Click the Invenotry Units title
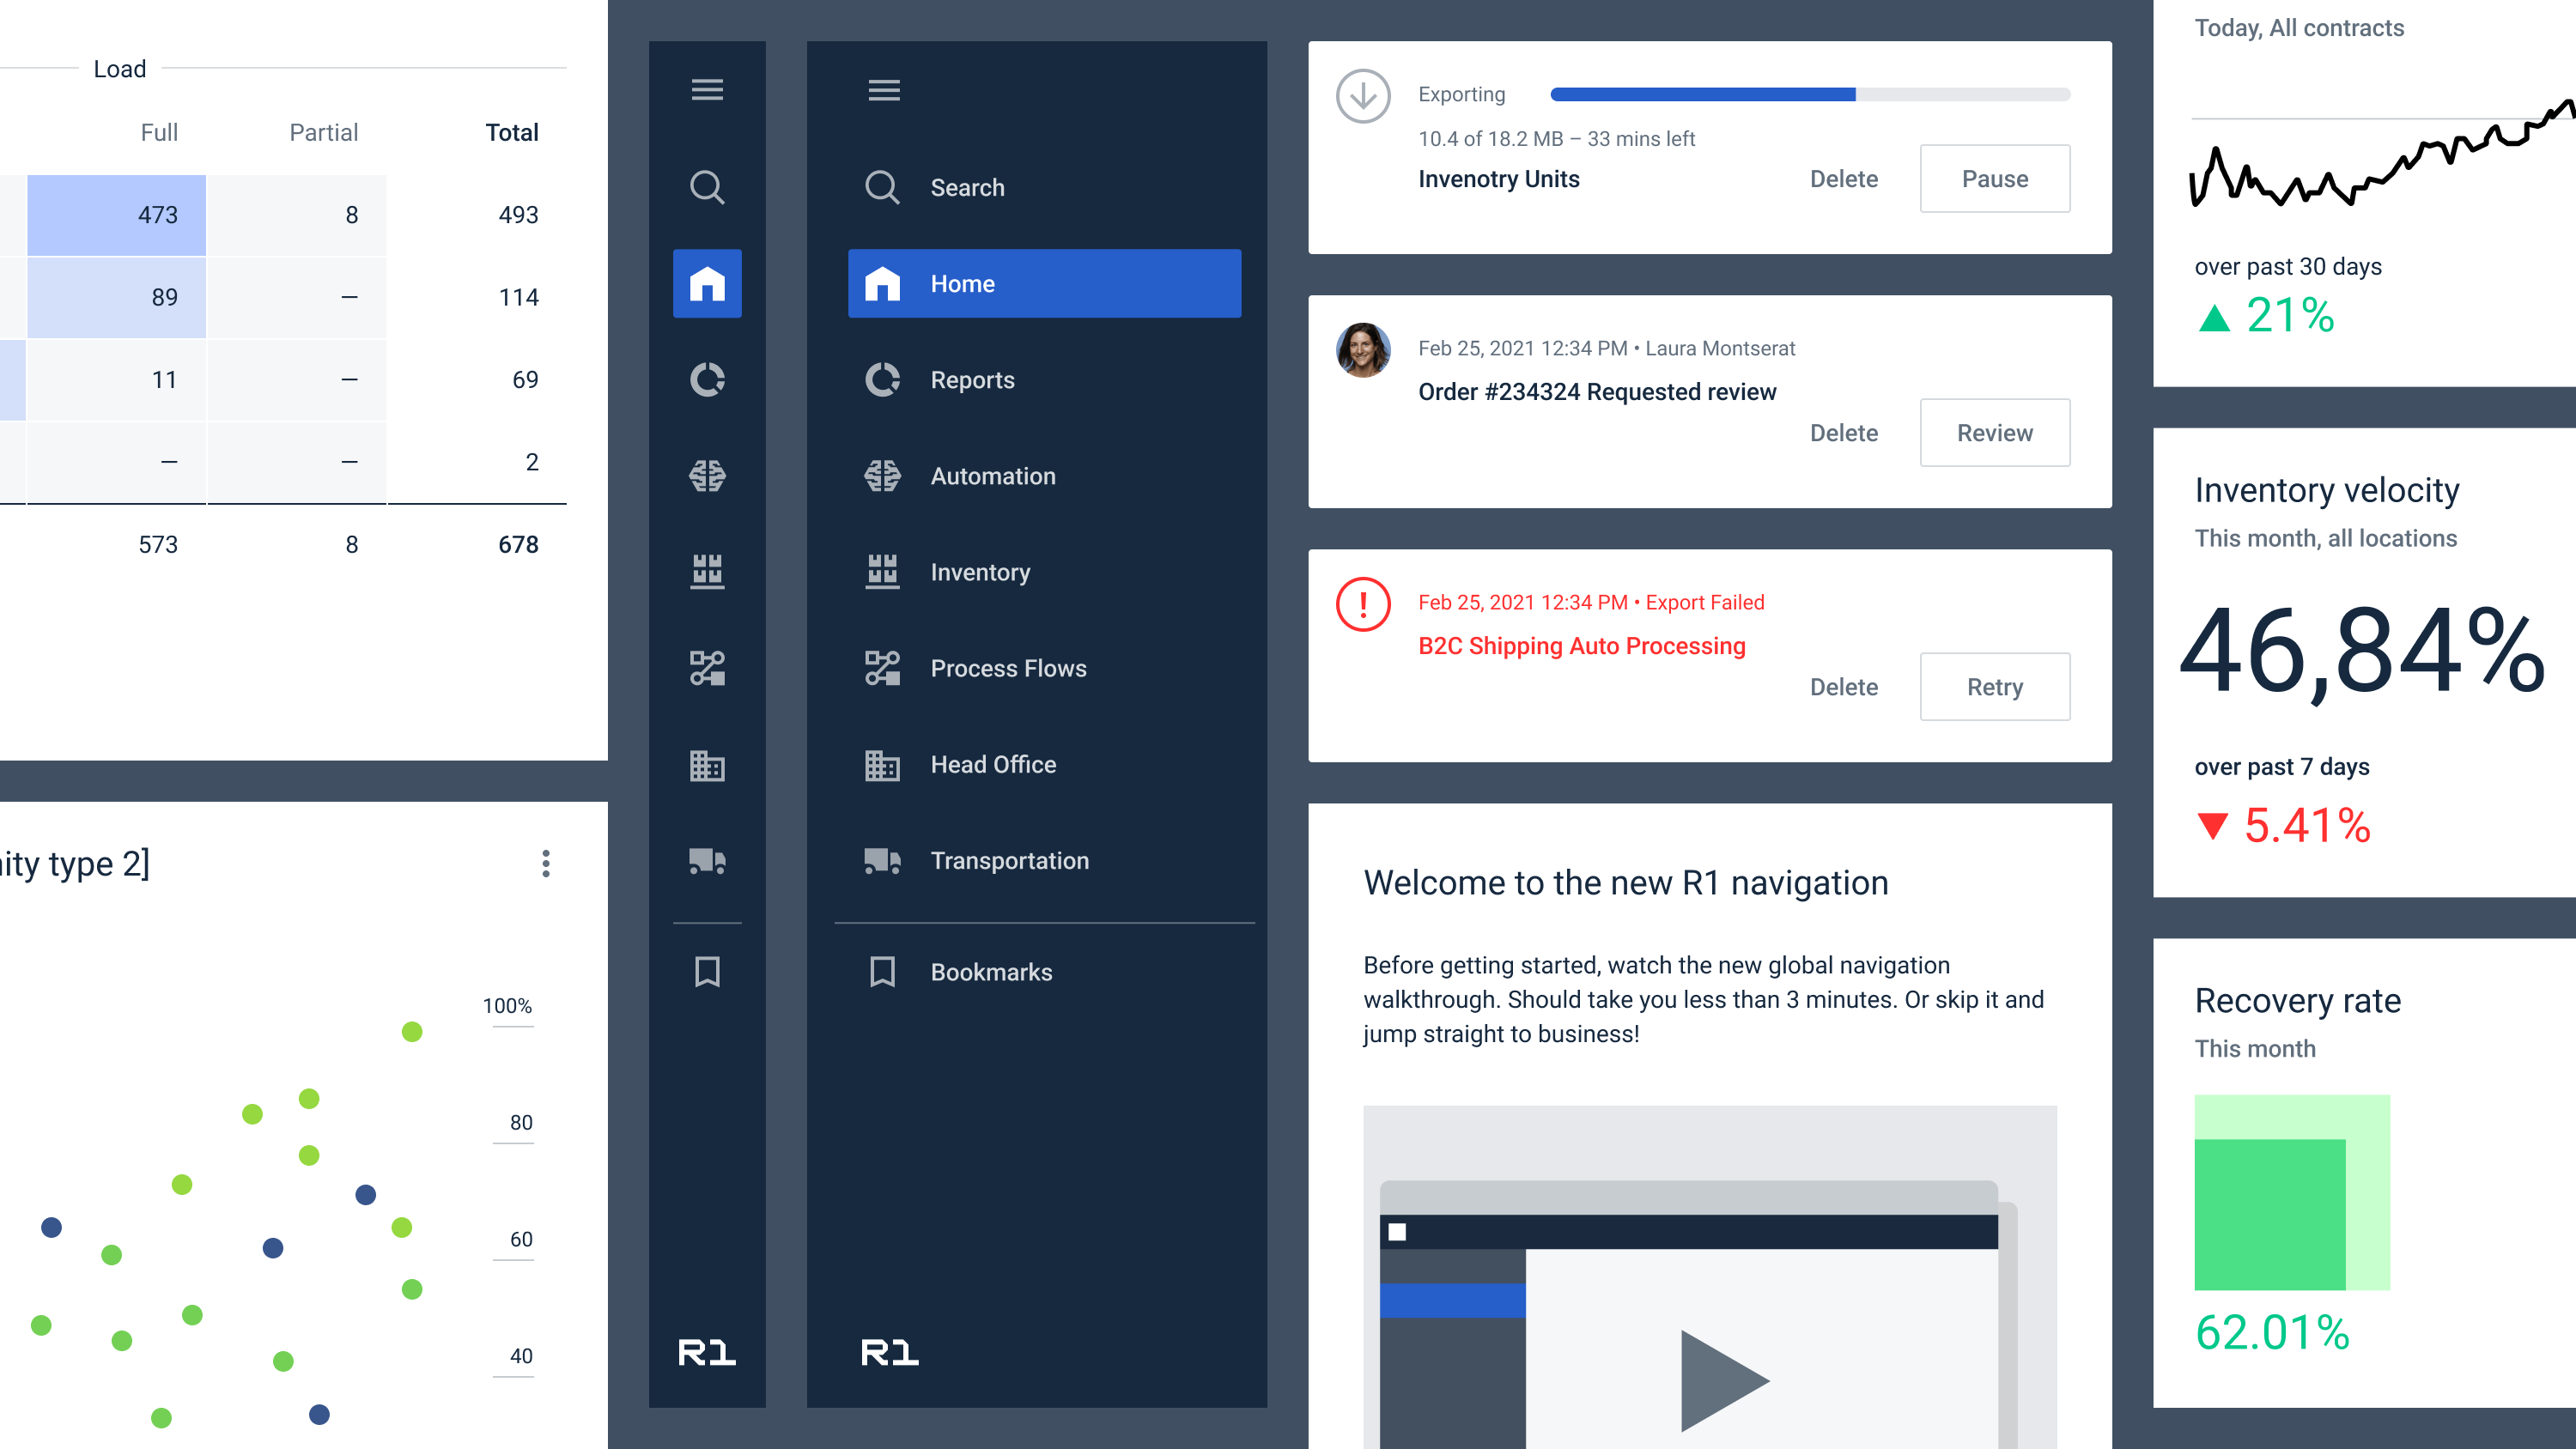The image size is (2576, 1449). click(x=1499, y=179)
